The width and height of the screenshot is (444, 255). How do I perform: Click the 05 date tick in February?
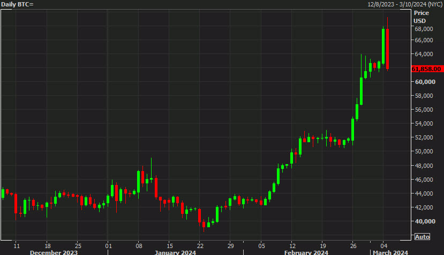[x=261, y=246]
